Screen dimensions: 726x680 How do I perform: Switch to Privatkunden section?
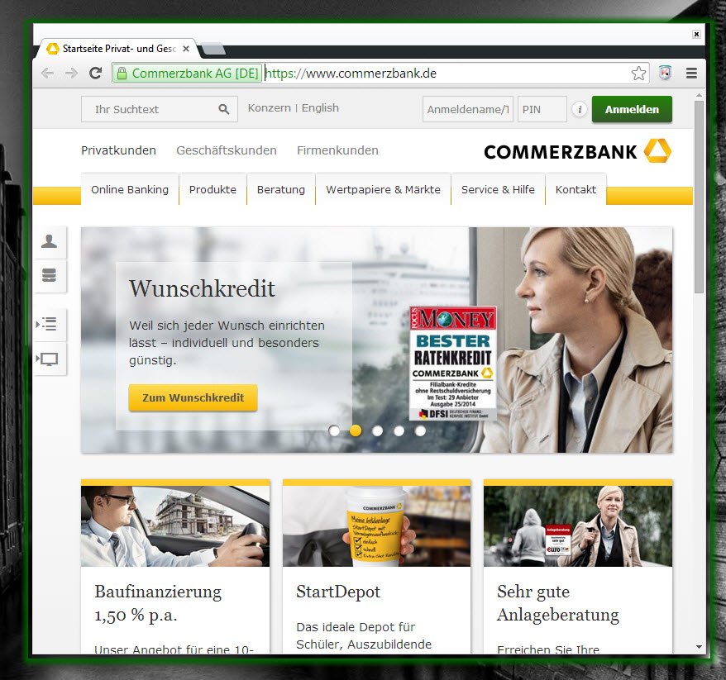click(118, 150)
